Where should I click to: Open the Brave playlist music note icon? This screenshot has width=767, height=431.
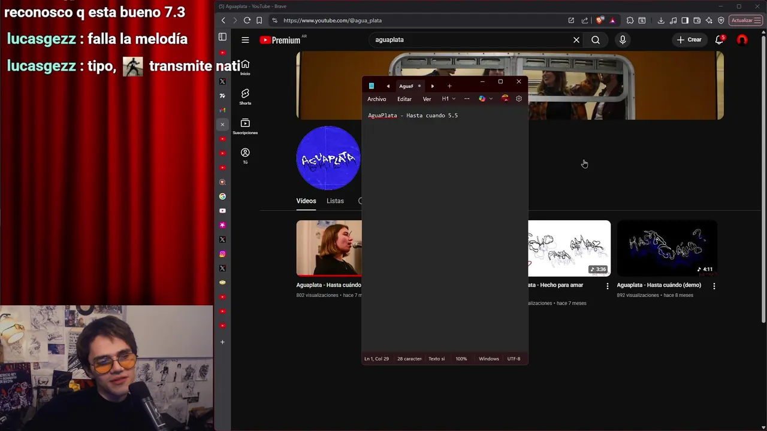(673, 20)
